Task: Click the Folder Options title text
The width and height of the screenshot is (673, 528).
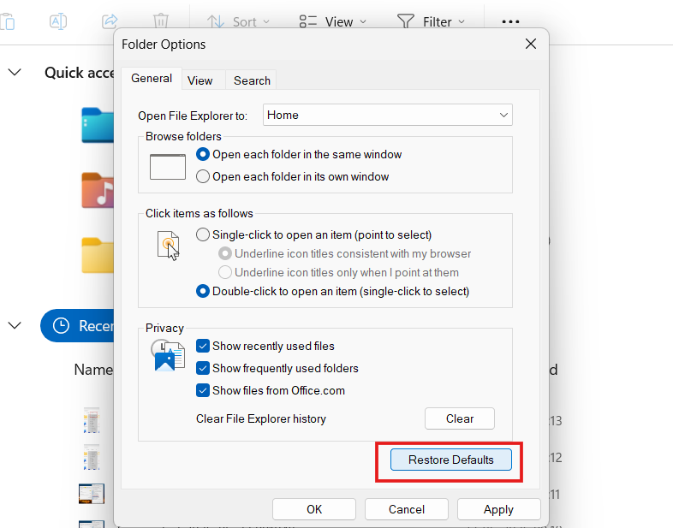Action: click(x=164, y=44)
